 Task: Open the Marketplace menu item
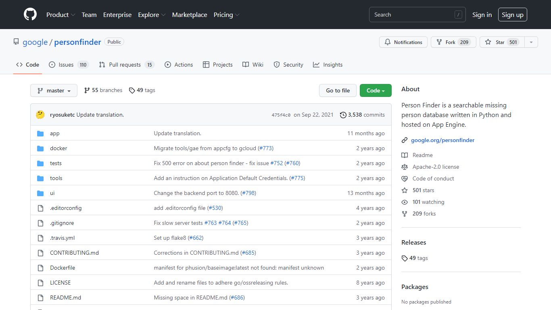click(x=190, y=15)
